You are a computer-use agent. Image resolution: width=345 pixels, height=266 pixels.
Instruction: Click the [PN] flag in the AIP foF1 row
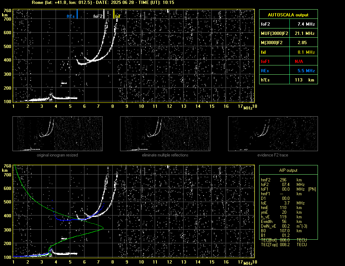click(x=312, y=189)
